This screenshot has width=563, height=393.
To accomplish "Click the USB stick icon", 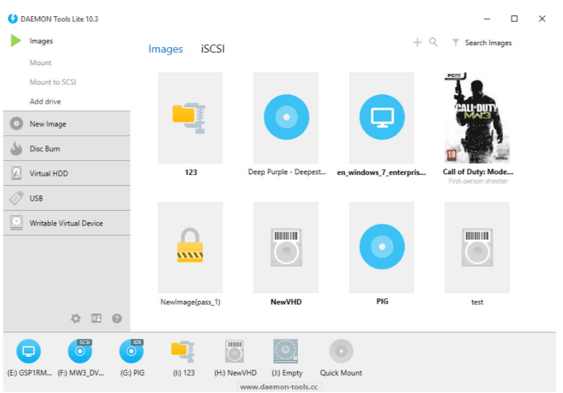I will (17, 198).
